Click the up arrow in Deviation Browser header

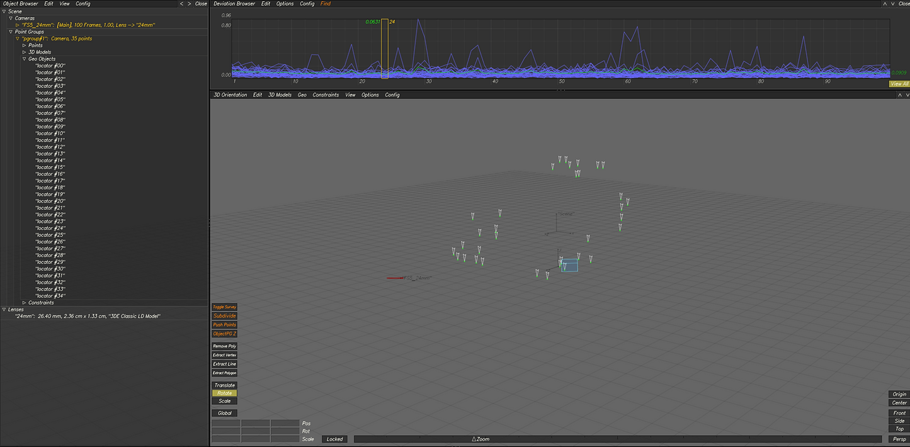coord(886,4)
